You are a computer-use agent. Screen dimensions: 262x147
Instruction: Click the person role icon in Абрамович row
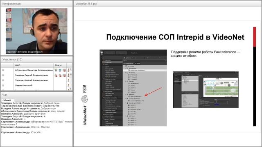pos(68,70)
